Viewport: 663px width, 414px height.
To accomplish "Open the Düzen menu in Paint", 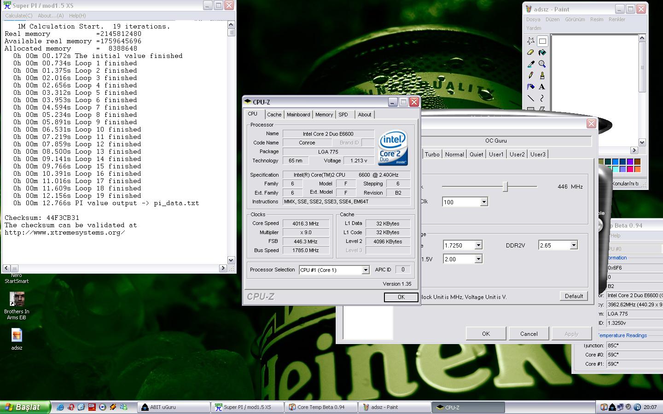I will (552, 19).
